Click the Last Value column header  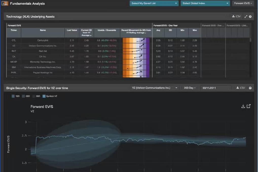click(x=72, y=33)
